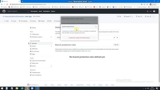Open Zoom from the taskbar
The height and width of the screenshot is (90, 160).
(x=32, y=88)
